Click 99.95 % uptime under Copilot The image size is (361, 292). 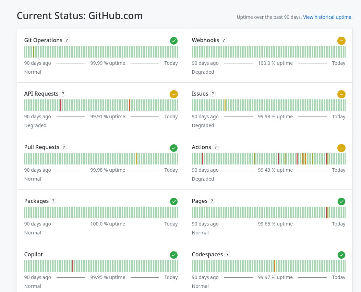108,277
